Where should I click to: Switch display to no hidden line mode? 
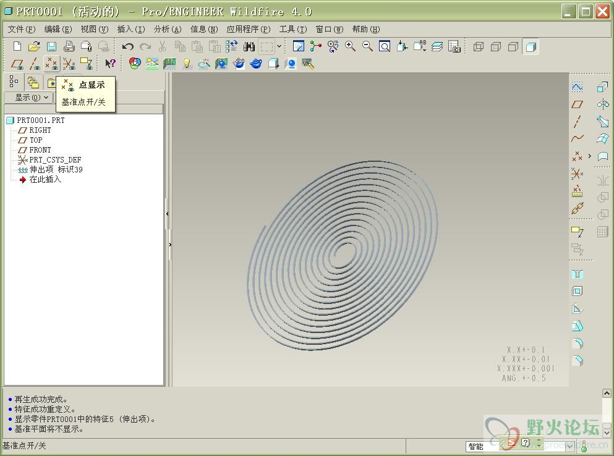[513, 47]
